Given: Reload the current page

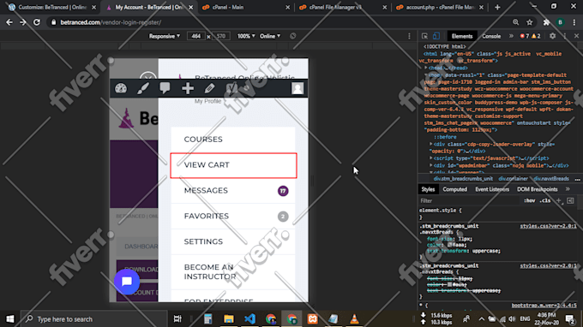Looking at the screenshot, I should coord(36,22).
